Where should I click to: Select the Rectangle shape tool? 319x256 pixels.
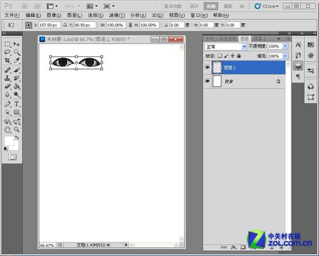coord(17,112)
